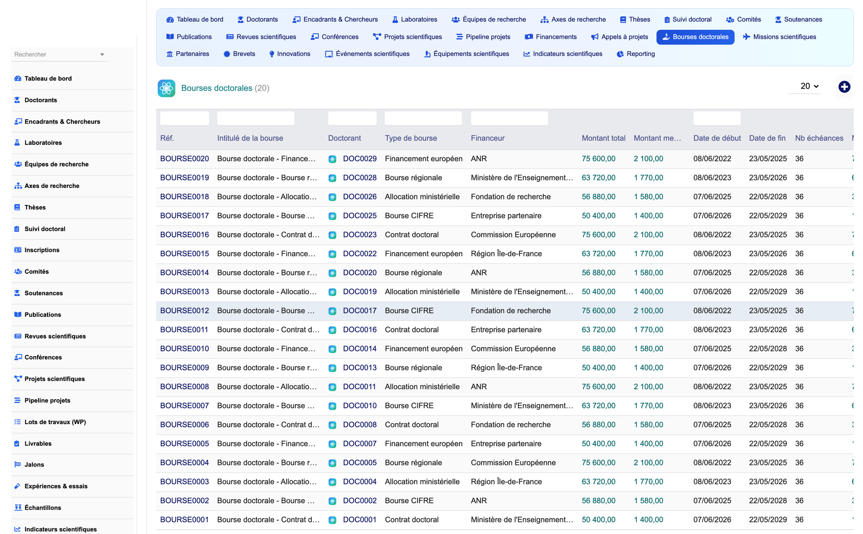Sort by Financeur column header

point(488,138)
